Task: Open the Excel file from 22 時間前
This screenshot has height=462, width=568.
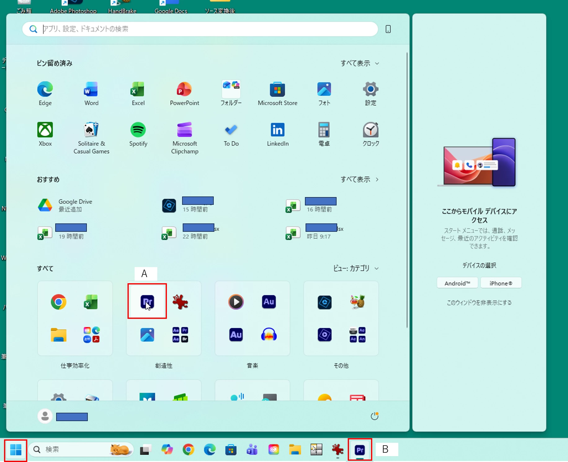Action: [x=190, y=232]
